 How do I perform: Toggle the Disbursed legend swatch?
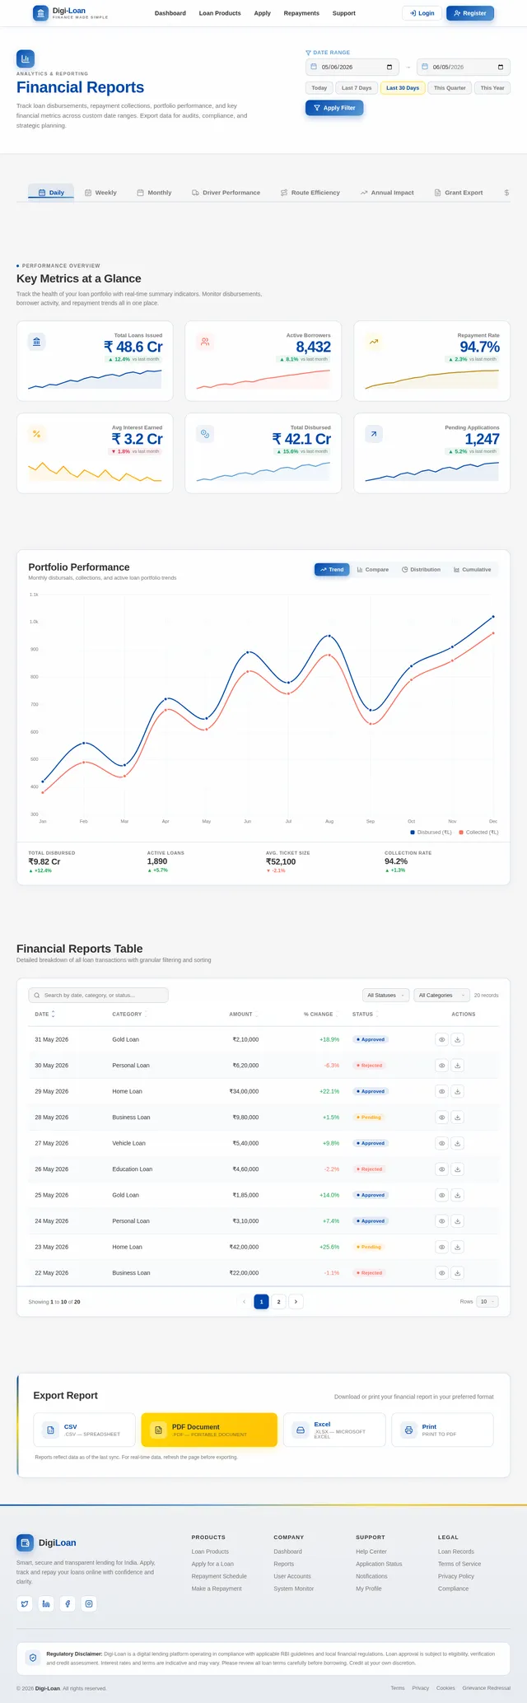click(x=413, y=833)
